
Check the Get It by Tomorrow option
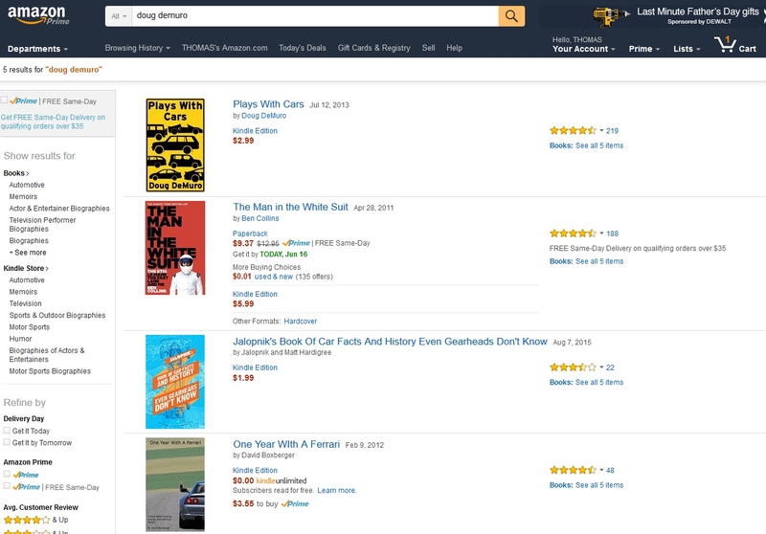pos(7,442)
